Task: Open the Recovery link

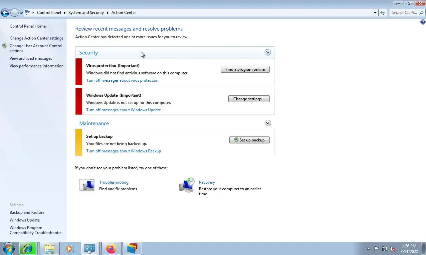Action: 207,182
